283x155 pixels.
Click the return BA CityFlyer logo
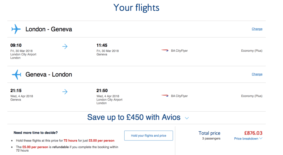coord(165,96)
